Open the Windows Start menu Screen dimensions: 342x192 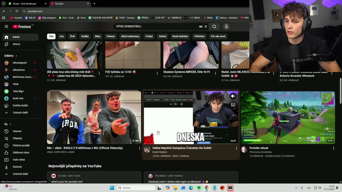coord(112,188)
